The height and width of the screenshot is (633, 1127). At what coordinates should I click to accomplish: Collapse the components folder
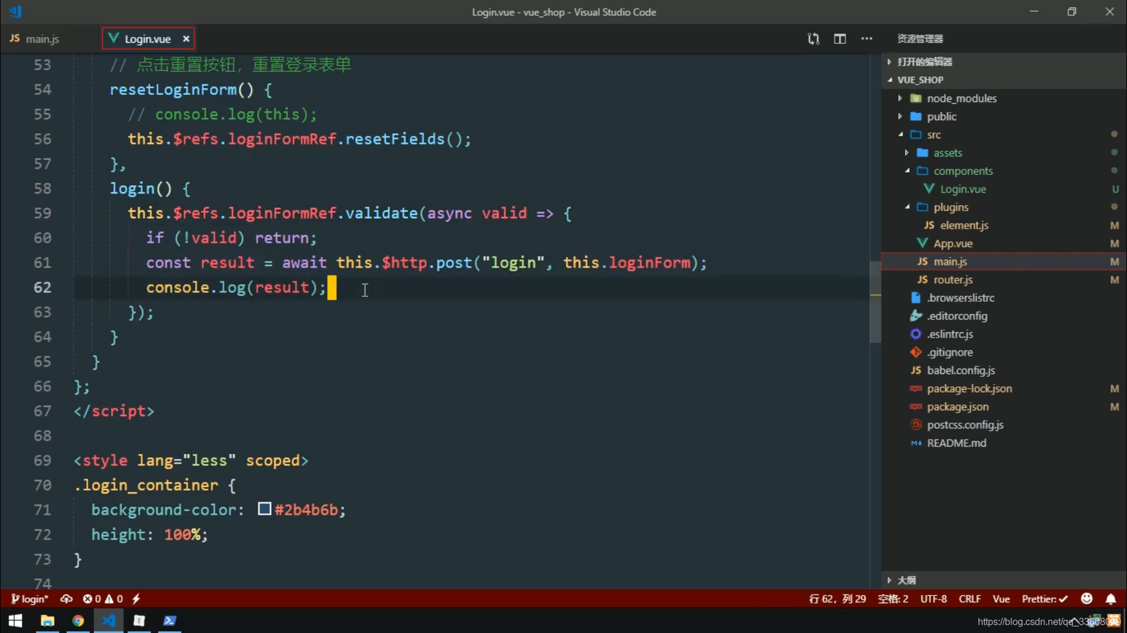click(1004, 171)
